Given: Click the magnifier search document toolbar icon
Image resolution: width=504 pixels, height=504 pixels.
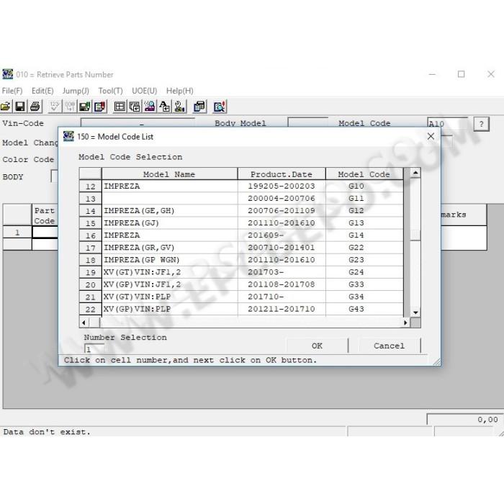Looking at the screenshot, I should 220,107.
